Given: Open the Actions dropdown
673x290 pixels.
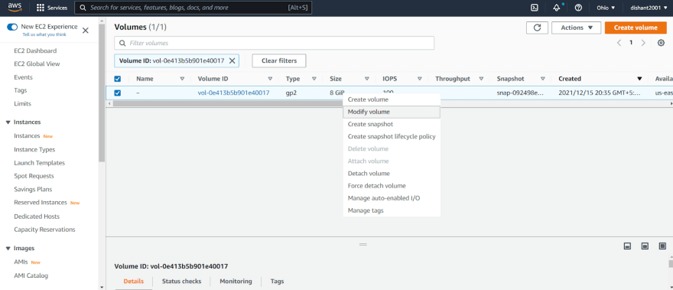Looking at the screenshot, I should [x=577, y=28].
